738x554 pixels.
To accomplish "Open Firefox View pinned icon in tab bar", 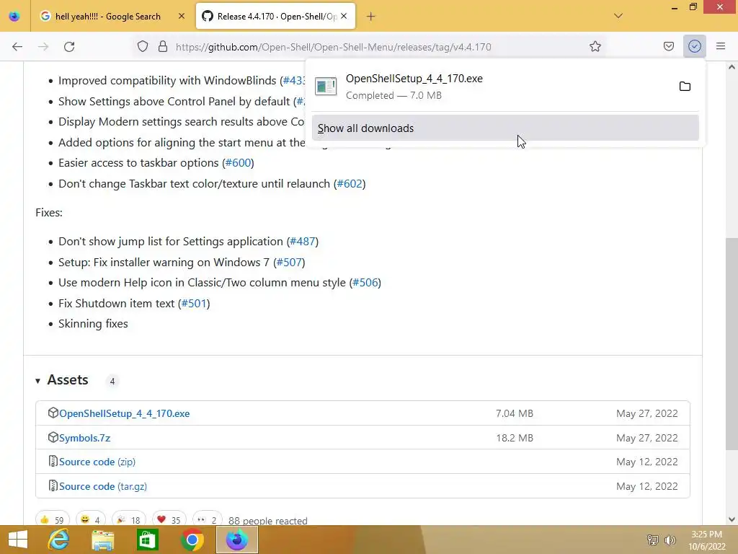I will point(14,17).
